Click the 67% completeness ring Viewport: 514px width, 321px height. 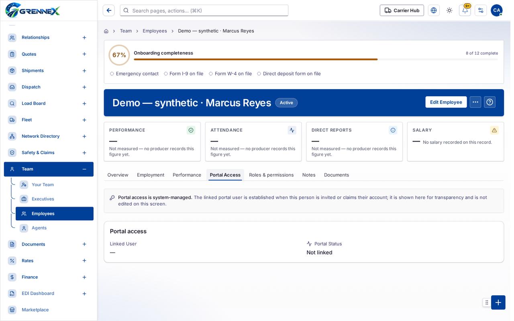tap(119, 55)
